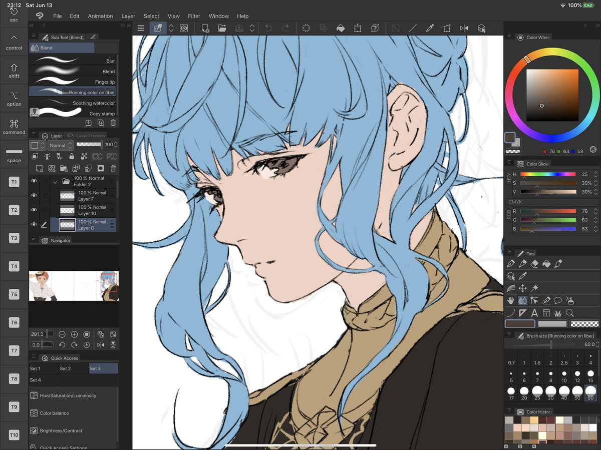Open the Animation menu
The image size is (601, 450).
coord(100,16)
